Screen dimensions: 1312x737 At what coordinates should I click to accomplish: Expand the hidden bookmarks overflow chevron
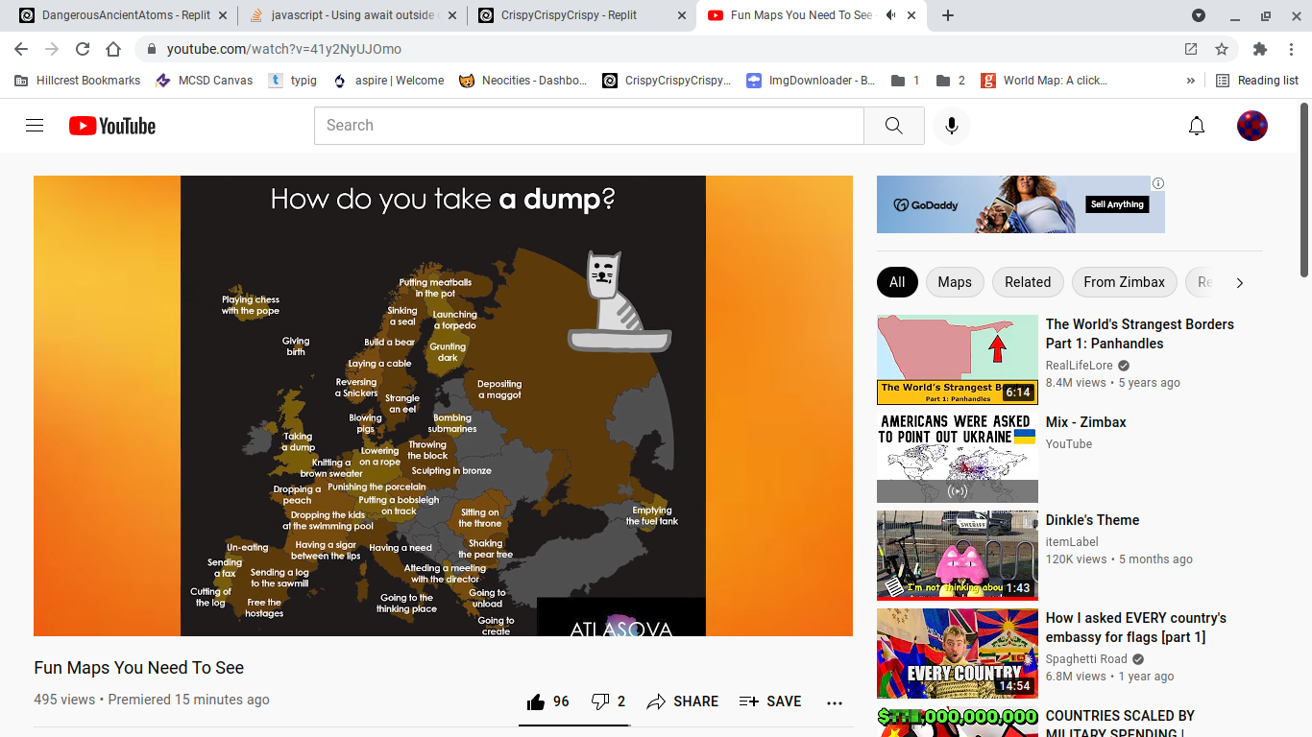(x=1191, y=81)
